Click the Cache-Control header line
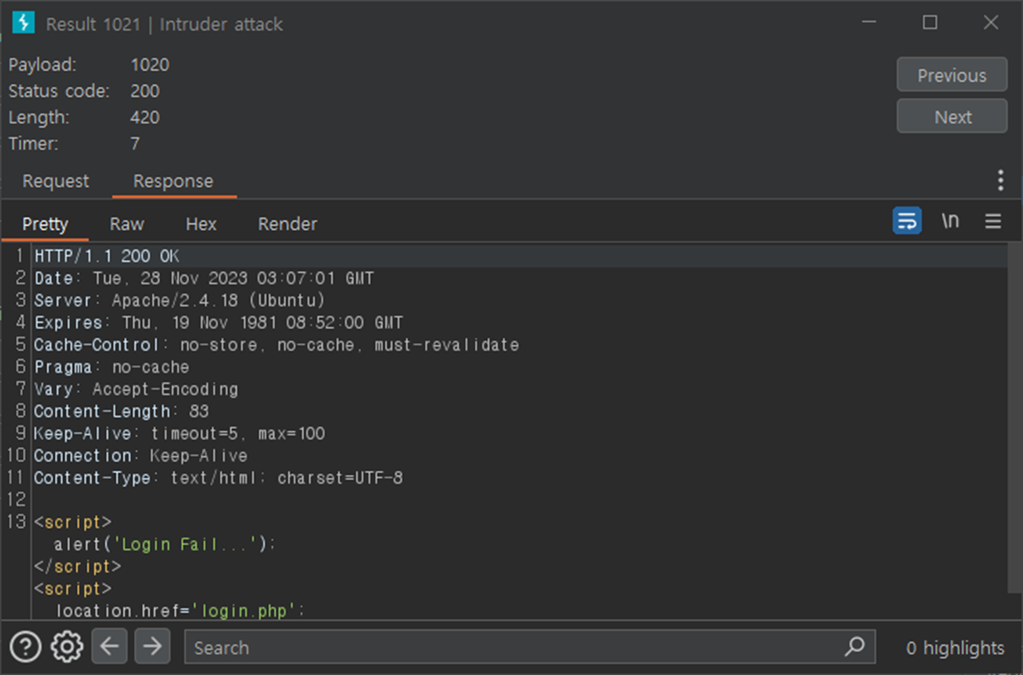The width and height of the screenshot is (1023, 675). point(277,345)
